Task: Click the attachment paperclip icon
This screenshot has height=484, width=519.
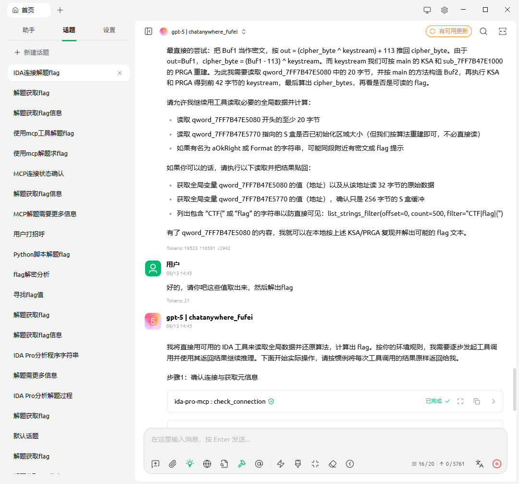Action: (173, 464)
